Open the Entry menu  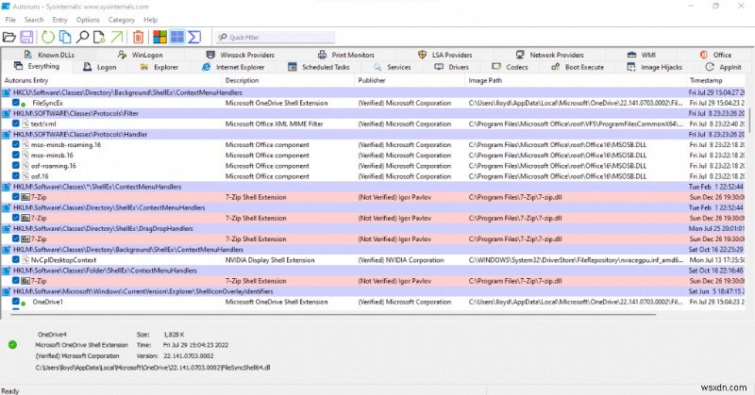59,20
